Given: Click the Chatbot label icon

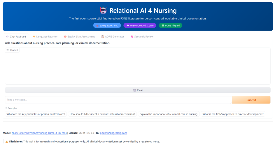Looking at the screenshot, I should 7,50.
